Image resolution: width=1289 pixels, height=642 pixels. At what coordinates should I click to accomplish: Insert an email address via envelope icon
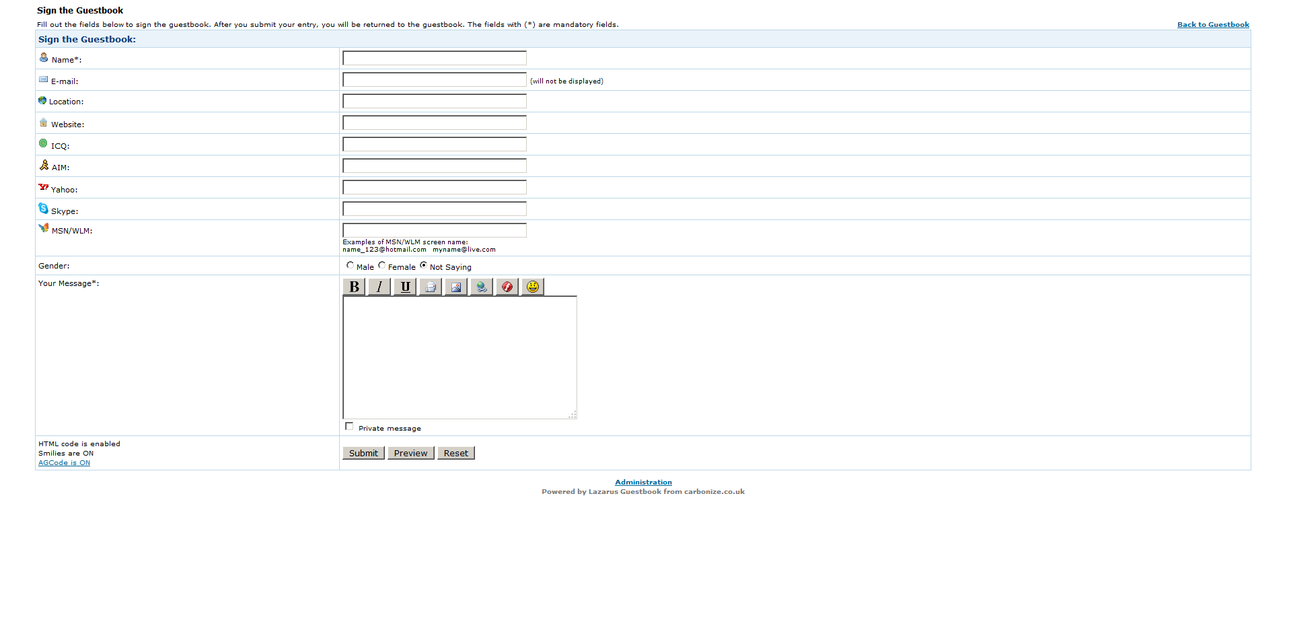tap(431, 287)
